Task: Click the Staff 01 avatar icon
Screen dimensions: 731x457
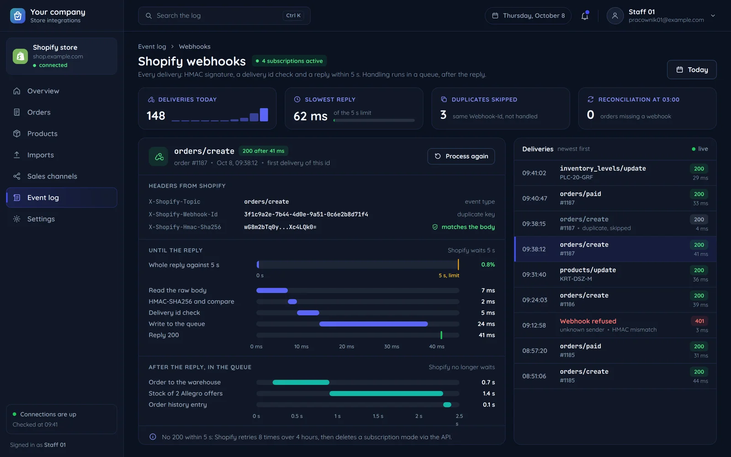Action: [615, 16]
